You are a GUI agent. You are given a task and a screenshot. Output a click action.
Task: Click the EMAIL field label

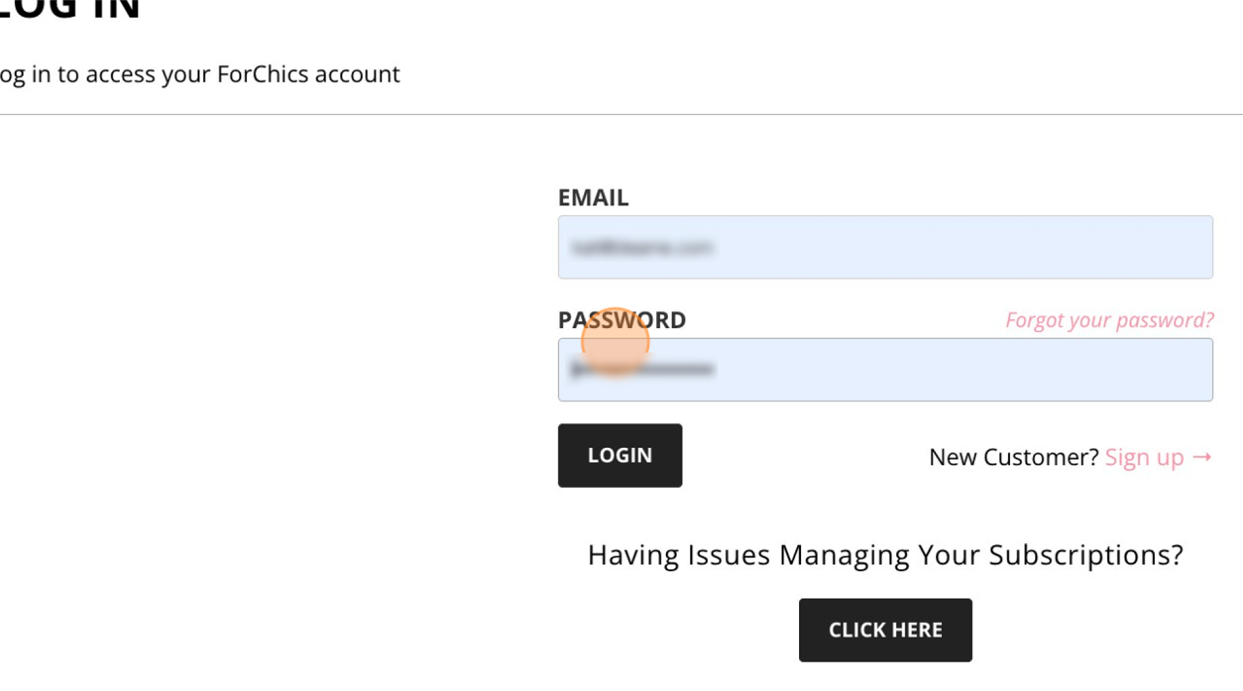coord(593,198)
